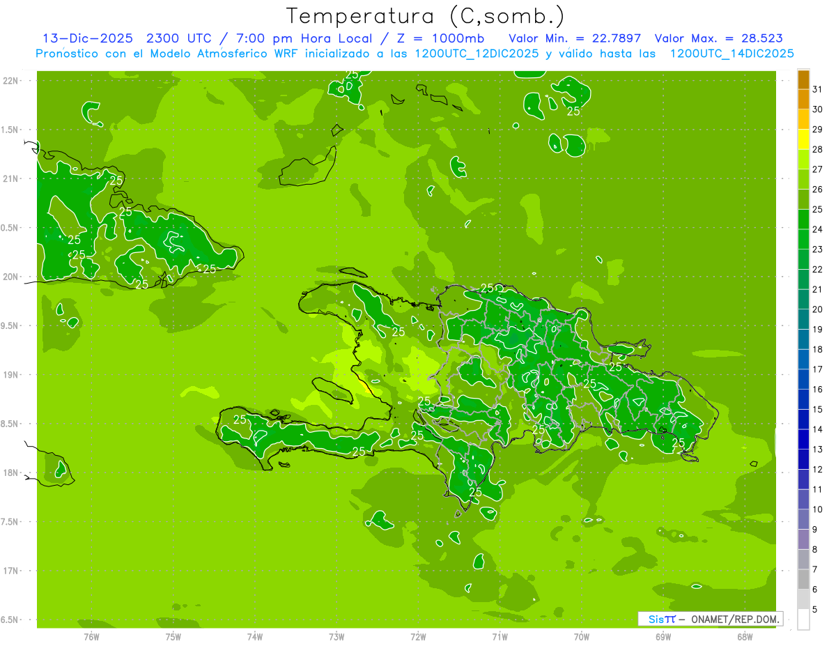
Task: Click the colorbar label "11"
Action: [x=818, y=490]
